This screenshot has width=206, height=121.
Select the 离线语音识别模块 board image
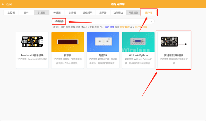click(174, 42)
